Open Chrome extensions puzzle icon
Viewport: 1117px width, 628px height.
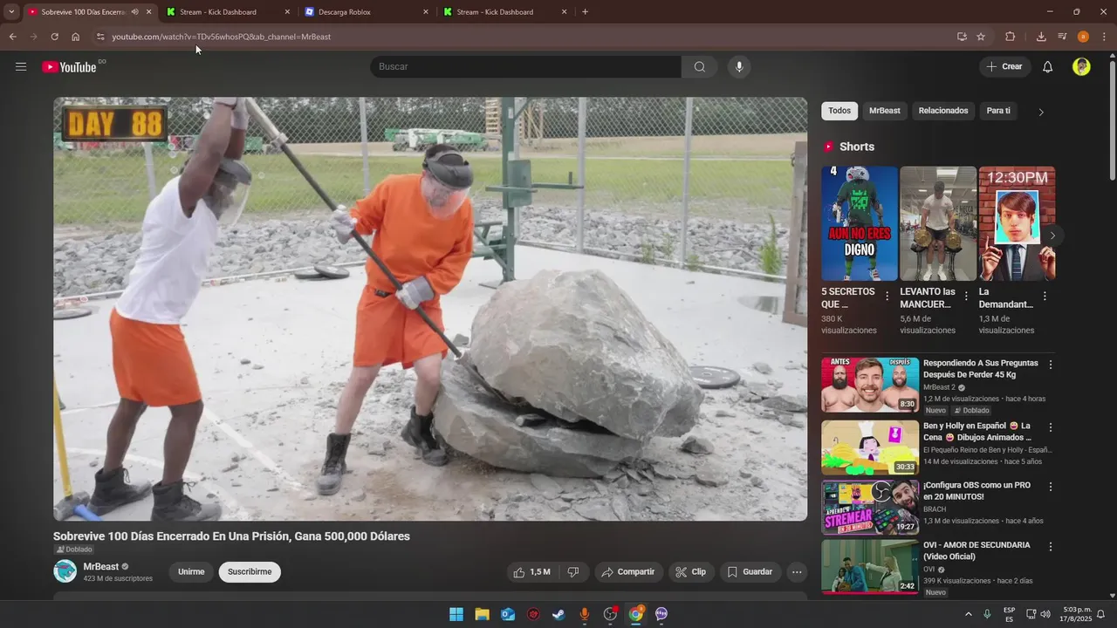tap(1011, 37)
